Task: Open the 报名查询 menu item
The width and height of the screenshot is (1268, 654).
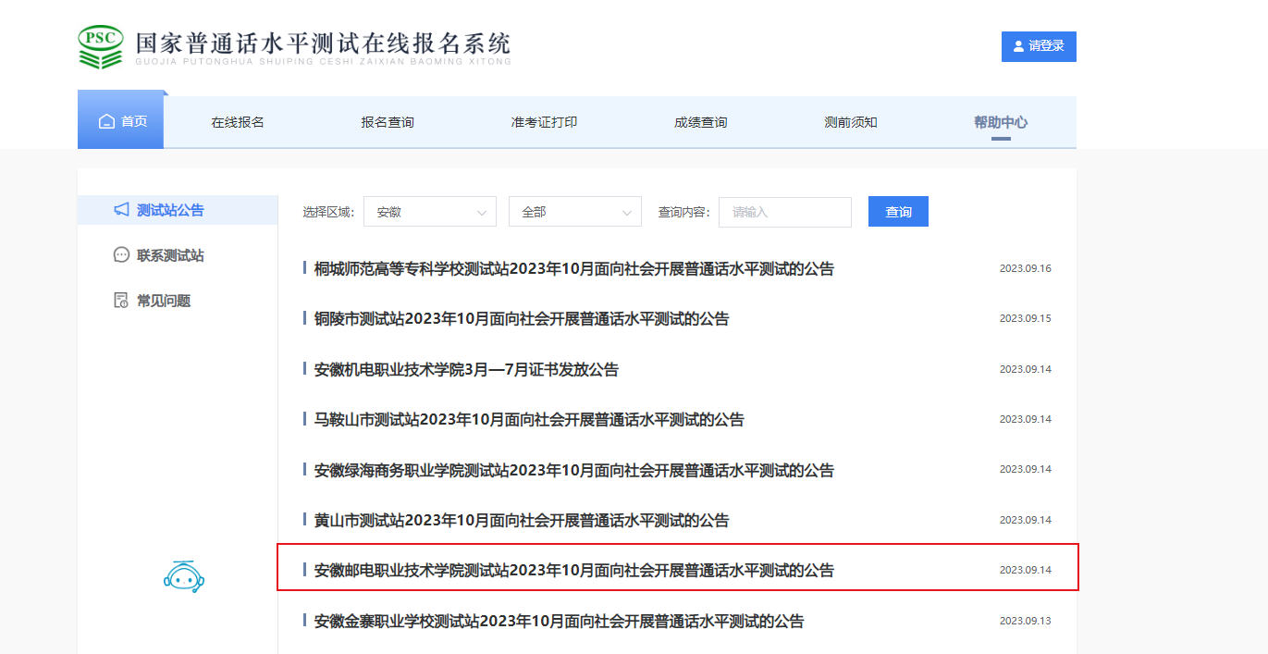Action: [x=388, y=122]
